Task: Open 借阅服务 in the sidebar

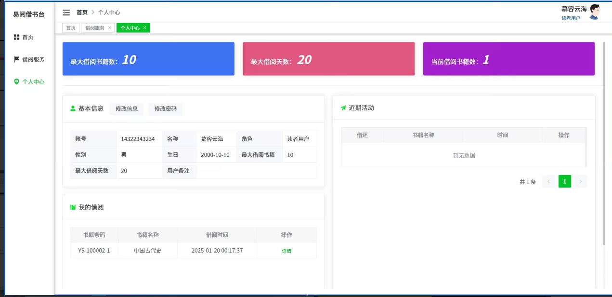Action: (29, 59)
